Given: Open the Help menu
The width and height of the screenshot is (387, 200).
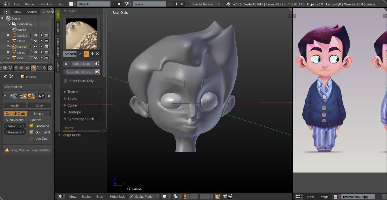Looking at the screenshot, I should click(61, 4).
